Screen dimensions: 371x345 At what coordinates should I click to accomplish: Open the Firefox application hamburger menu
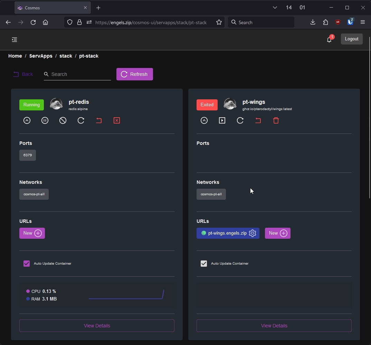coord(362,22)
